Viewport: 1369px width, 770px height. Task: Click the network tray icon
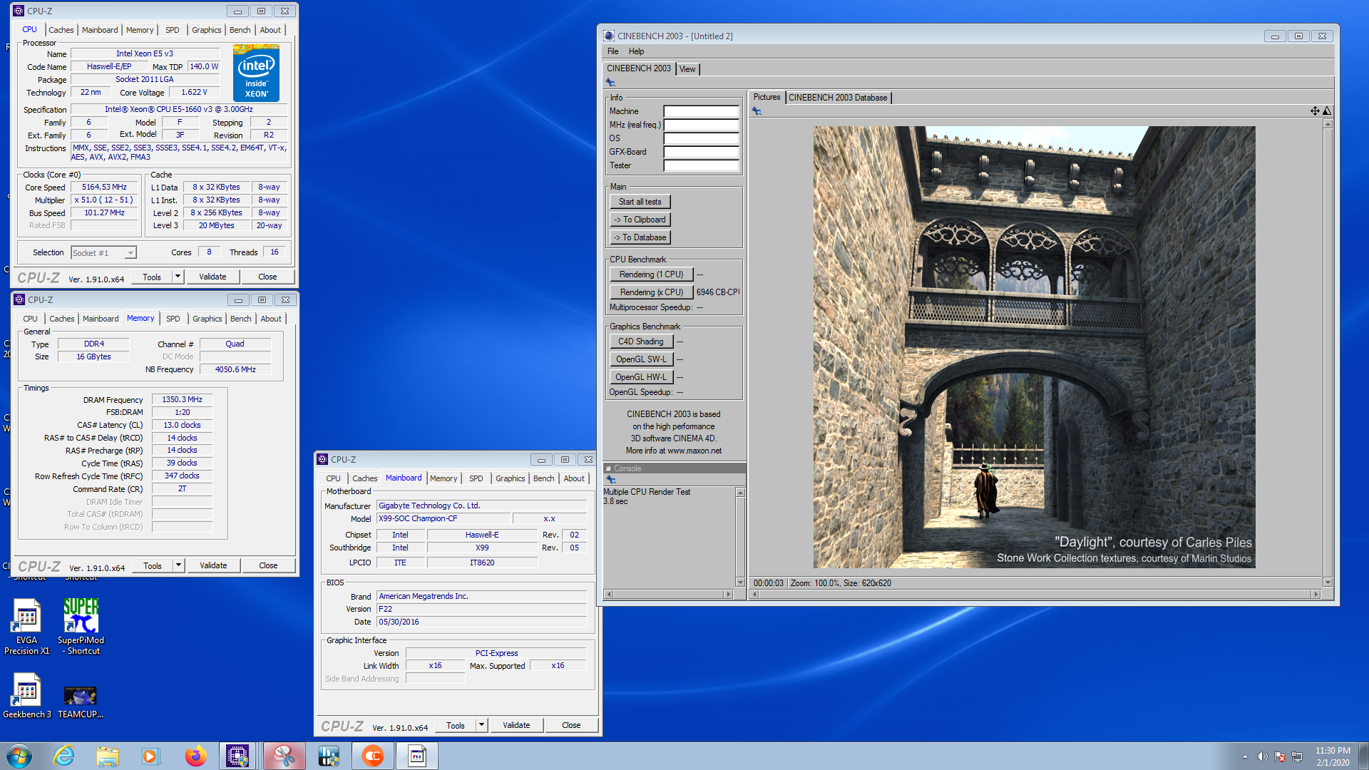tap(1297, 756)
